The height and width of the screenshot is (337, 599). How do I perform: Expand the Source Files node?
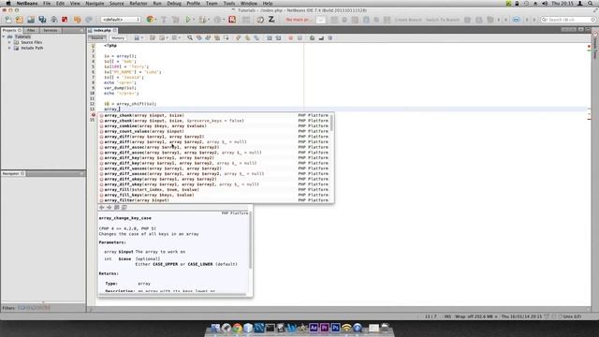(x=9, y=42)
